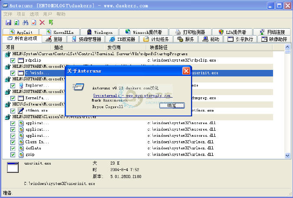
Task: Open the 项目 menu
Action: pyautogui.click(x=21, y=14)
